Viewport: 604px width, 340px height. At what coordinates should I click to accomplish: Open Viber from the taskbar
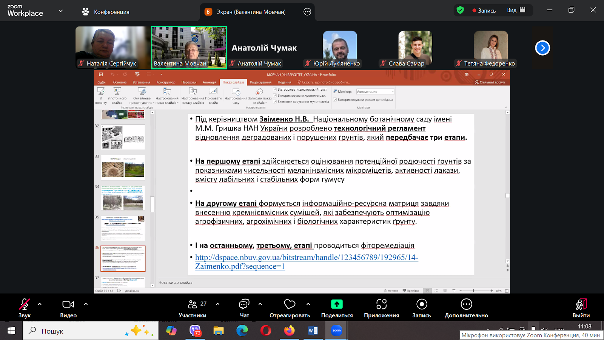coord(195,331)
